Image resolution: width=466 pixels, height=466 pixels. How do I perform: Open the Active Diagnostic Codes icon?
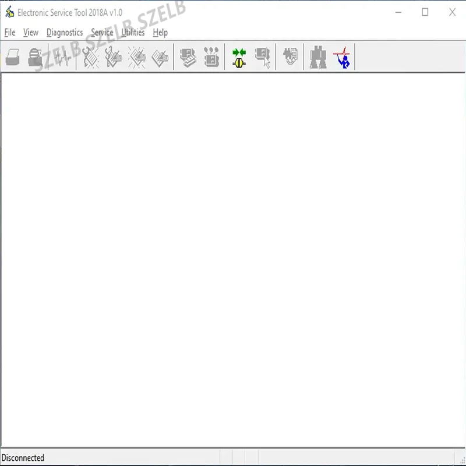(x=90, y=57)
